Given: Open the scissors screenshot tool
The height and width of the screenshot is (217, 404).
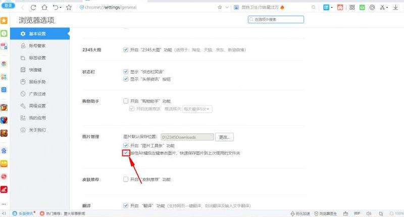Looking at the screenshot, I should 382,8.
